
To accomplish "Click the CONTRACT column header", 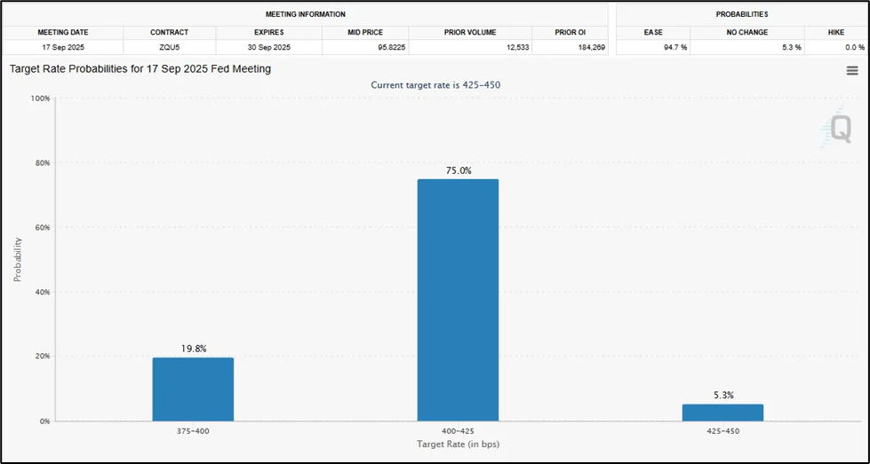I will pyautogui.click(x=169, y=33).
